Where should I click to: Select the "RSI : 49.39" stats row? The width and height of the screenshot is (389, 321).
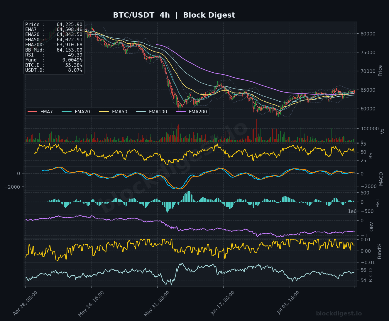pos(54,55)
